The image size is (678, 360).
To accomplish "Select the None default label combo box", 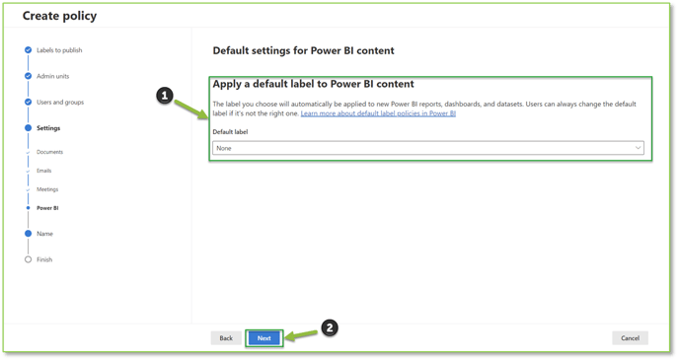I will point(428,148).
